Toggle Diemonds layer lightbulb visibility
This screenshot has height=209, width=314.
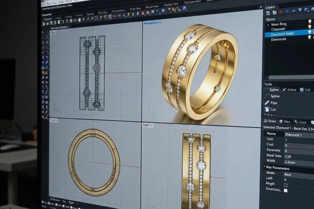[309, 37]
